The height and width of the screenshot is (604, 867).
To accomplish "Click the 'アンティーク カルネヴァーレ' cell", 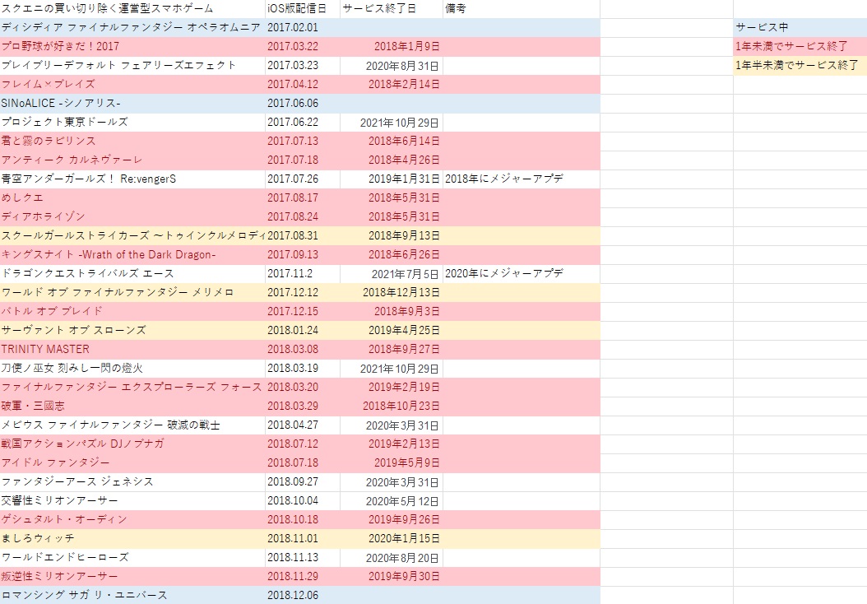I will tap(132, 160).
